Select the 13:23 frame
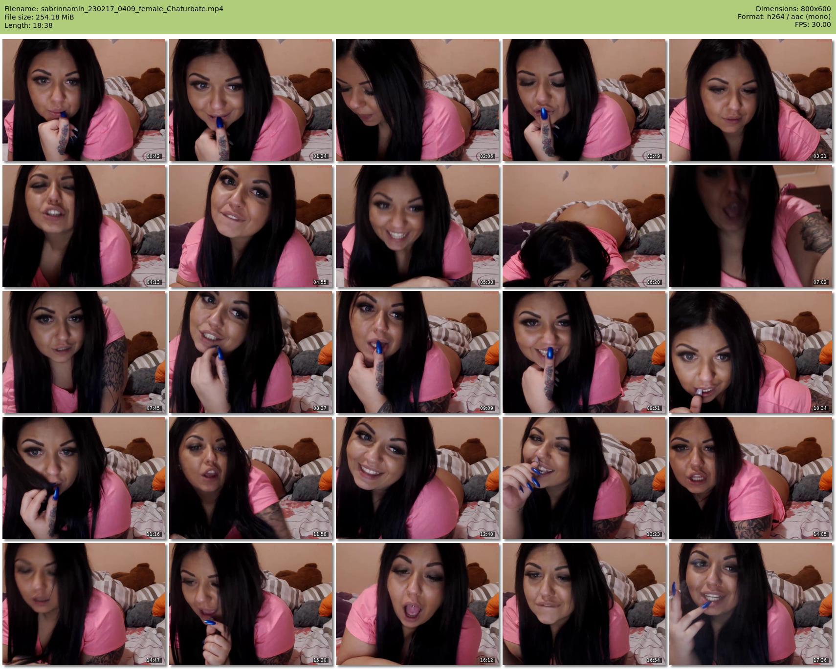Image resolution: width=836 pixels, height=669 pixels. (584, 478)
